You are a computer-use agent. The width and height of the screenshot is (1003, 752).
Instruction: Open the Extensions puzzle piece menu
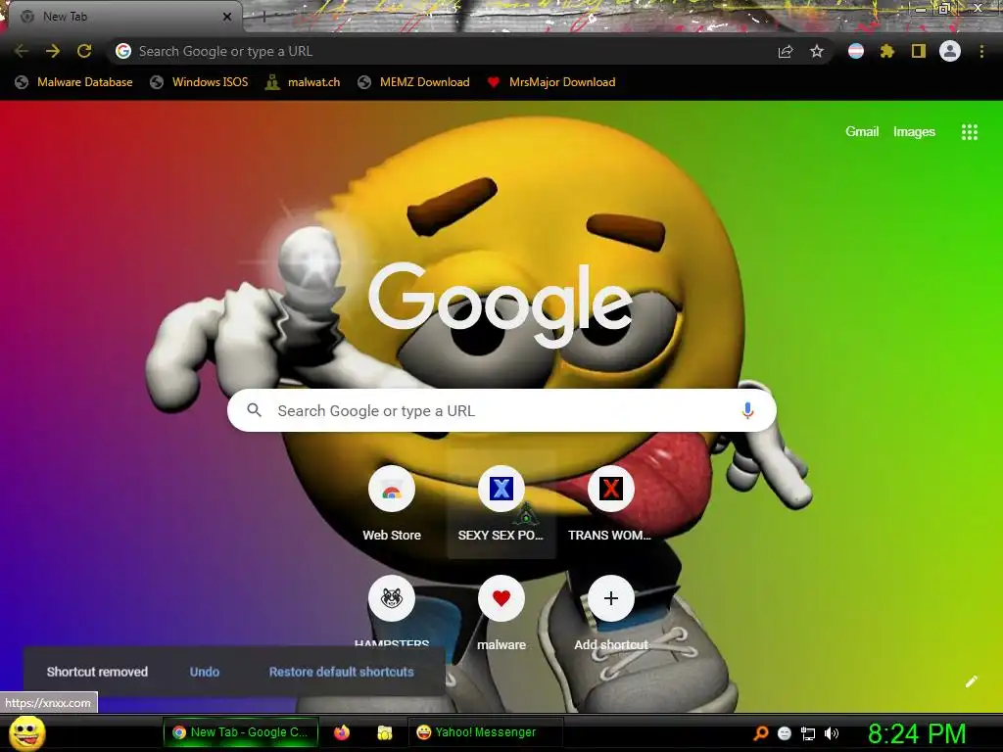(x=887, y=51)
